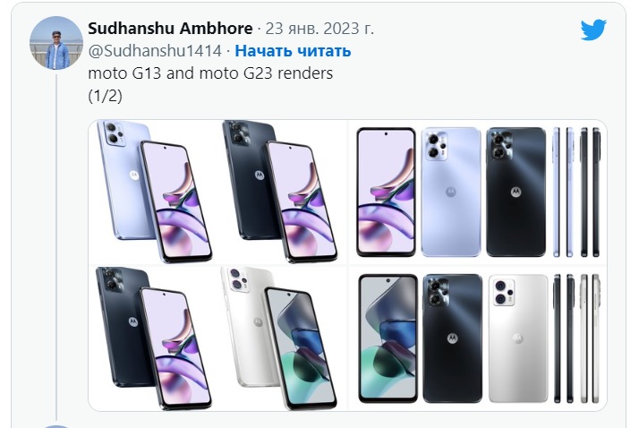The width and height of the screenshot is (639, 428).
Task: Open the bottom-left dark and white phones image
Action: [217, 338]
